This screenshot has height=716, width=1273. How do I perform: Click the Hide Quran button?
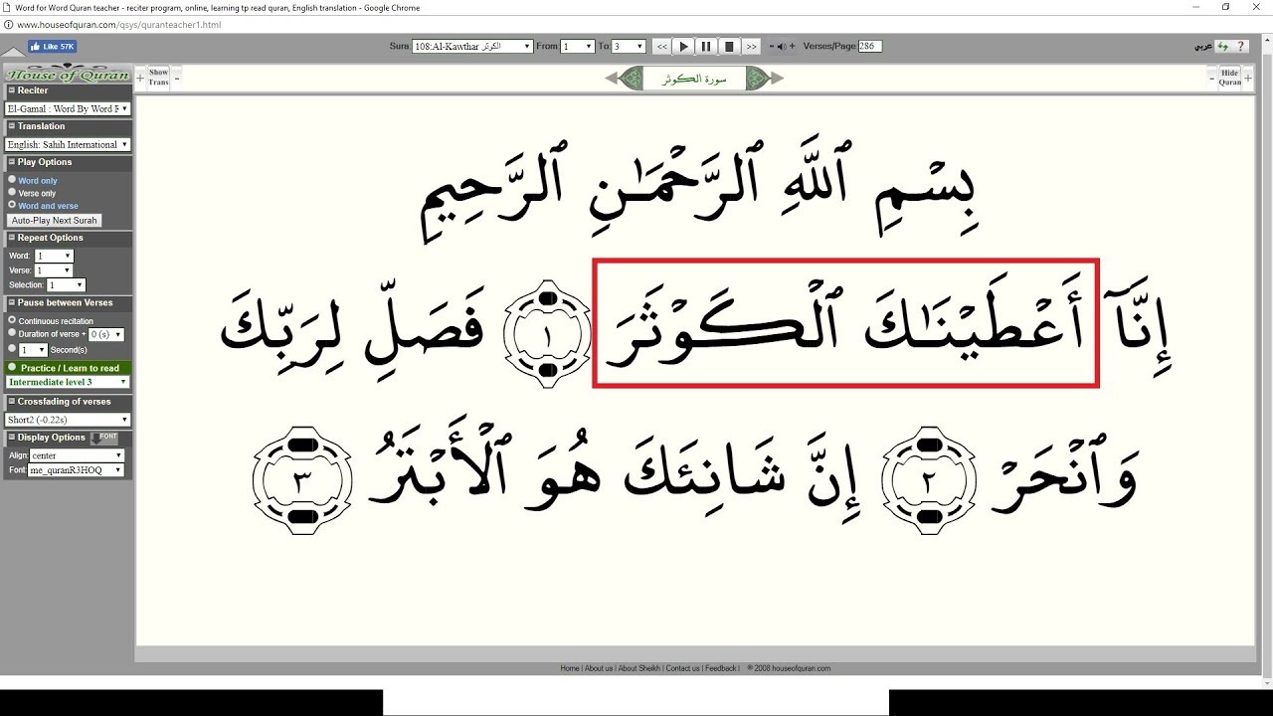point(1229,78)
